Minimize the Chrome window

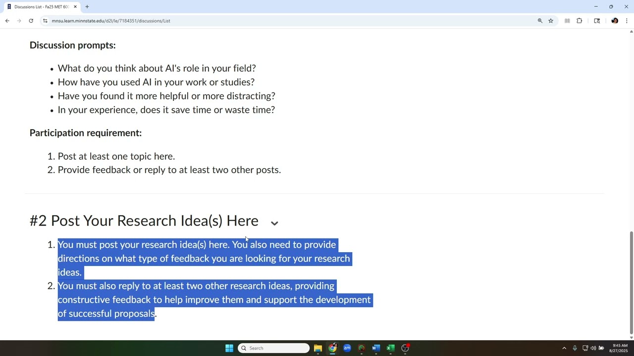[x=596, y=7]
